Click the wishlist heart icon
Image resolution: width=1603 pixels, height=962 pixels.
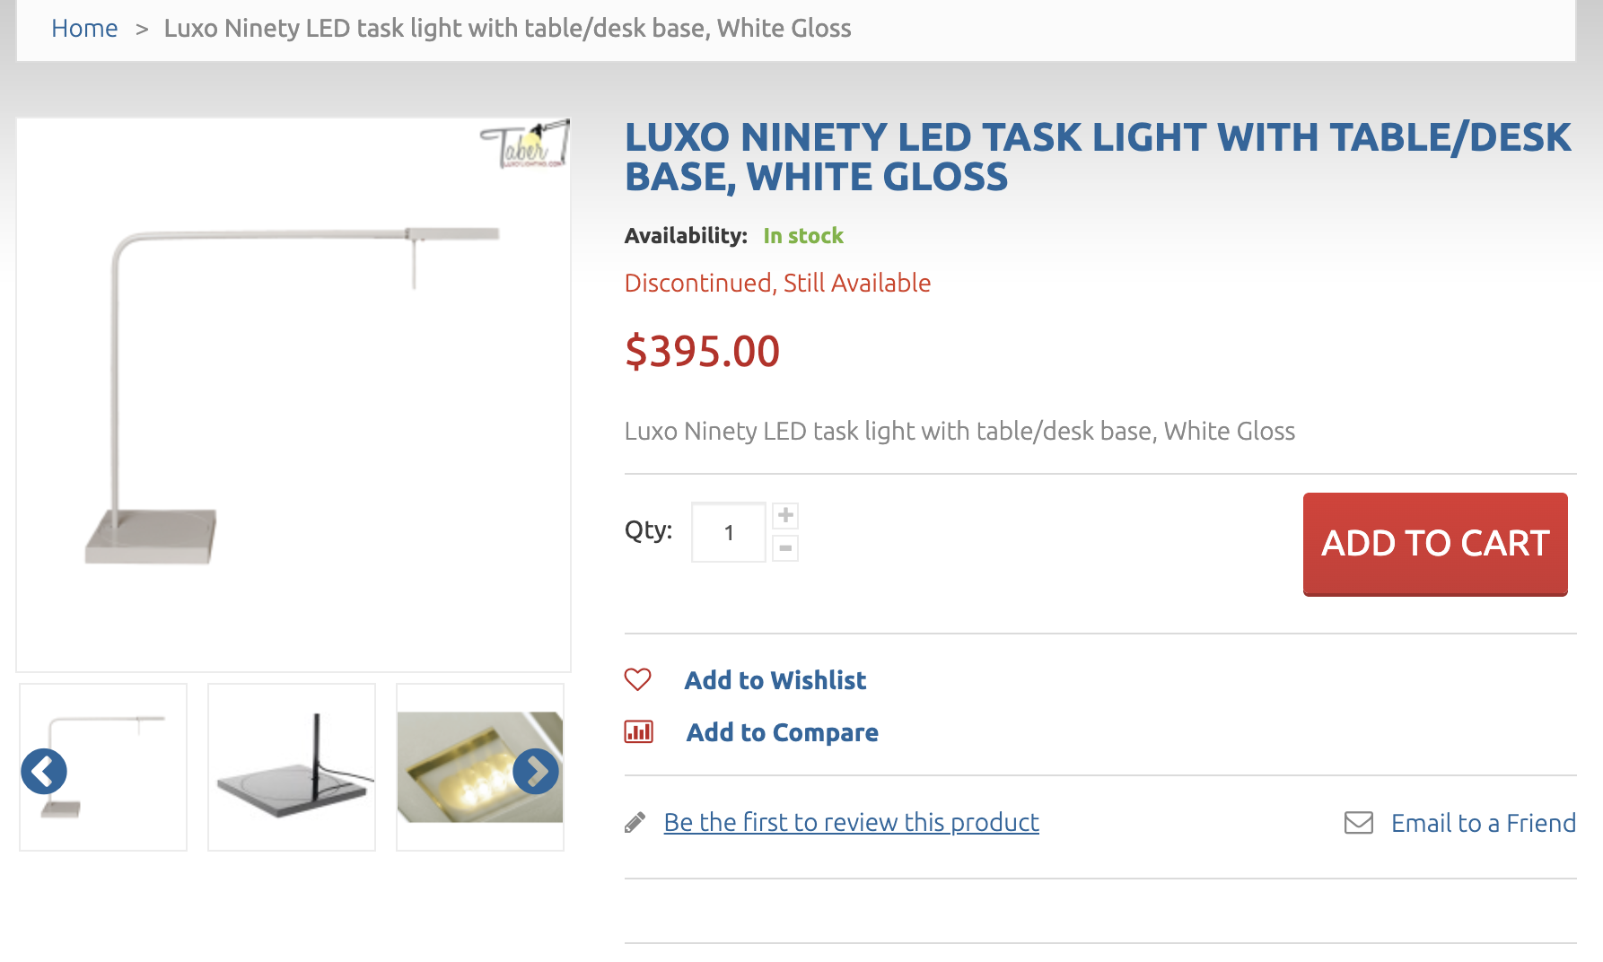coord(637,679)
